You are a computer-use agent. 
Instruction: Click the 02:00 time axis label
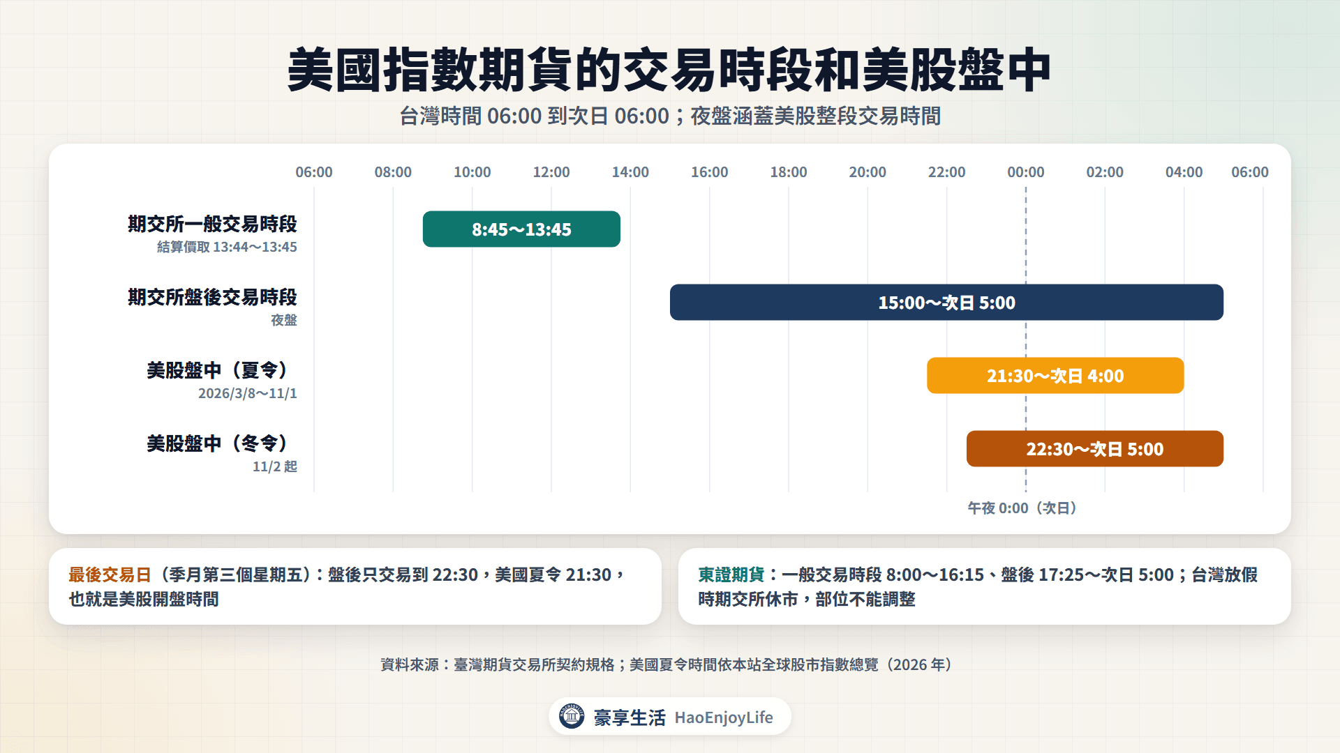[1105, 172]
